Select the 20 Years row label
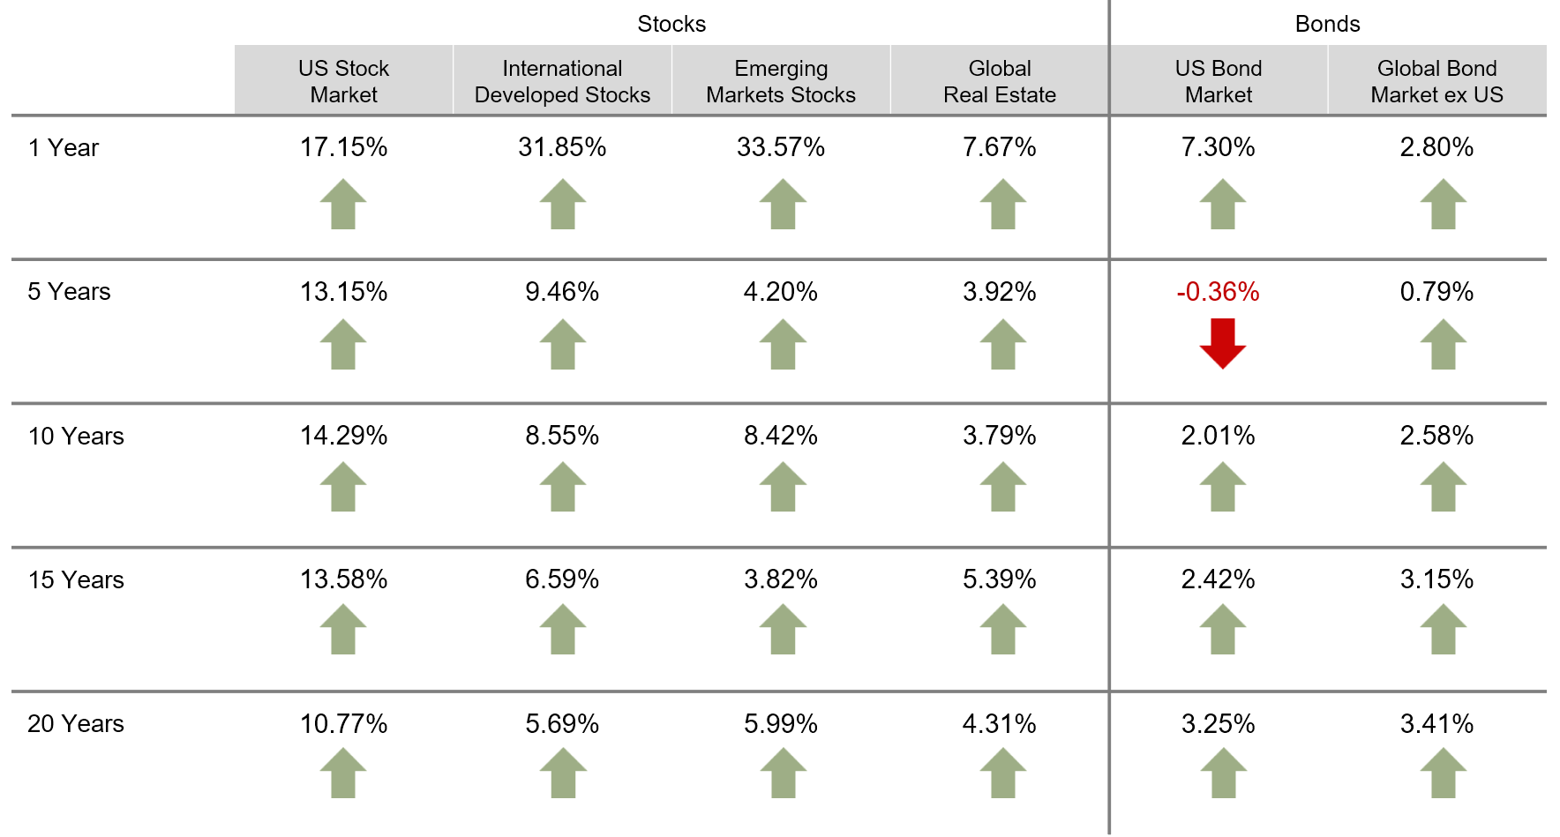 click(x=76, y=724)
